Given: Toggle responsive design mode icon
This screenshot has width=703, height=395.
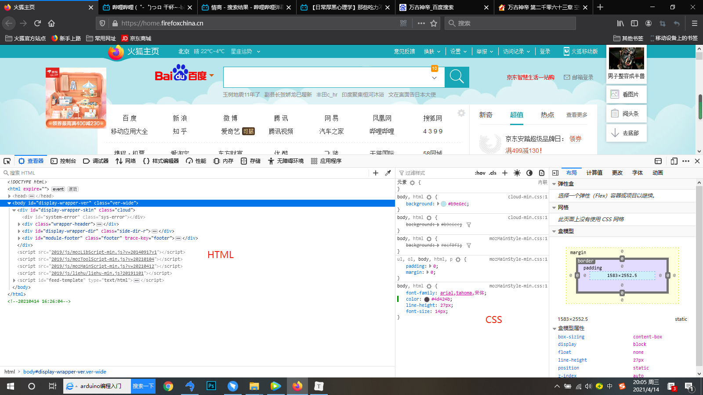Looking at the screenshot, I should (674, 161).
